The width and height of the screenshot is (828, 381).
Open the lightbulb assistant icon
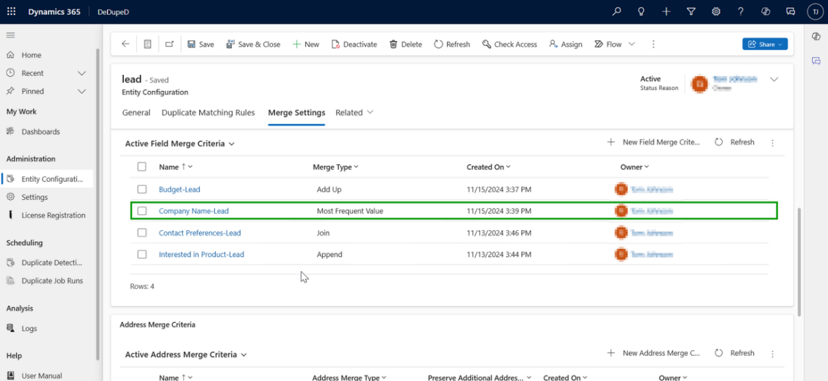click(641, 11)
